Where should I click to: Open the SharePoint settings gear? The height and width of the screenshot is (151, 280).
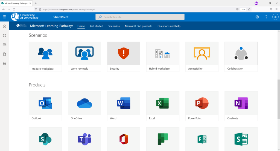(x=257, y=17)
